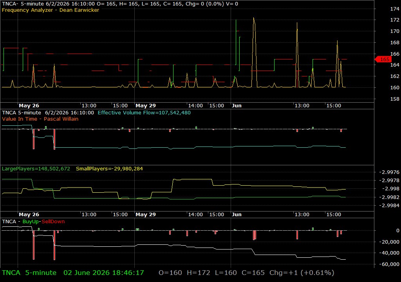401x282 pixels.
Task: Click the 'Jun' label on lower time axis
Action: (x=237, y=215)
